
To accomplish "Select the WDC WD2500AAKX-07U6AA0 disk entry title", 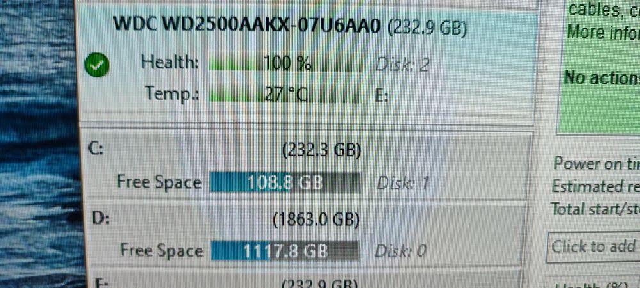I will pos(289,26).
